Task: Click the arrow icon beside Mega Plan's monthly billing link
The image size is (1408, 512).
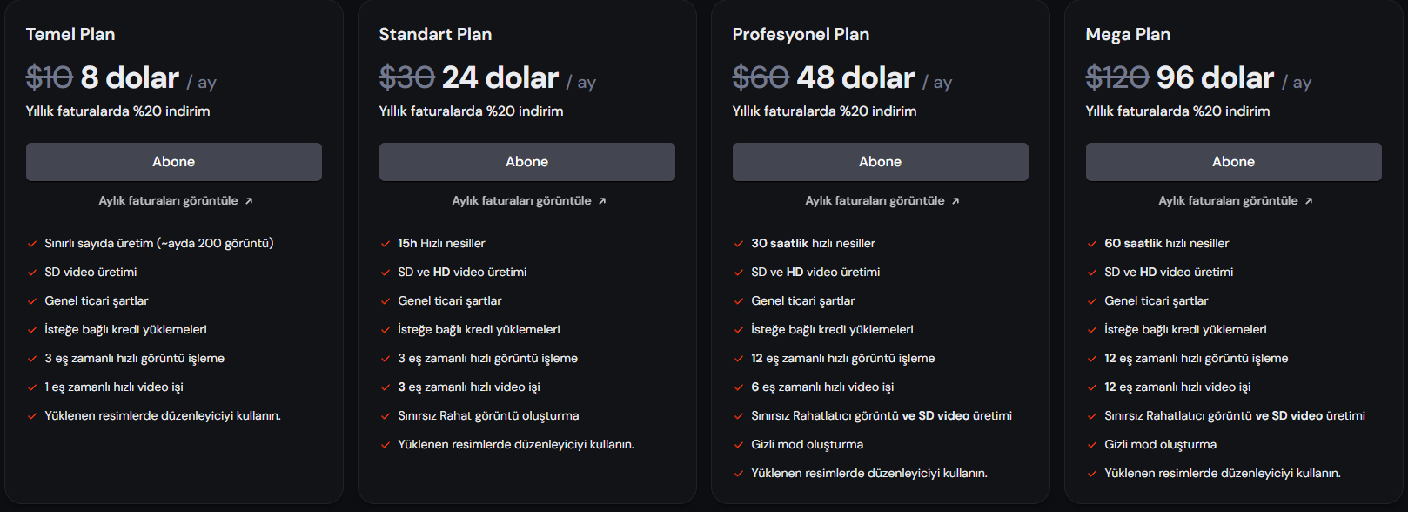Action: point(1309,201)
